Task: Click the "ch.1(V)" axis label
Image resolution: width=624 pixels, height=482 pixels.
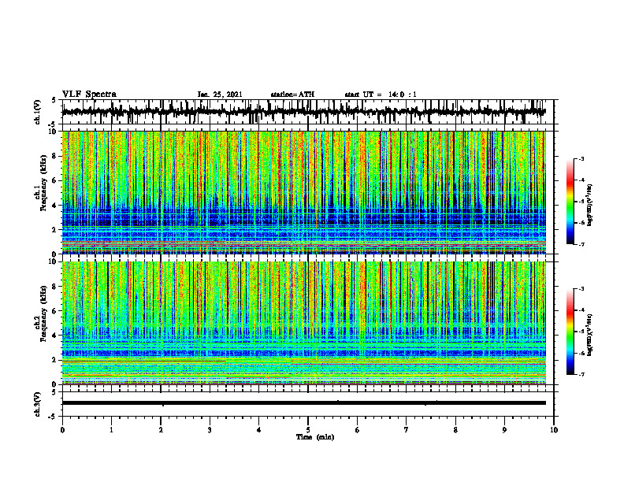Action: [x=38, y=112]
